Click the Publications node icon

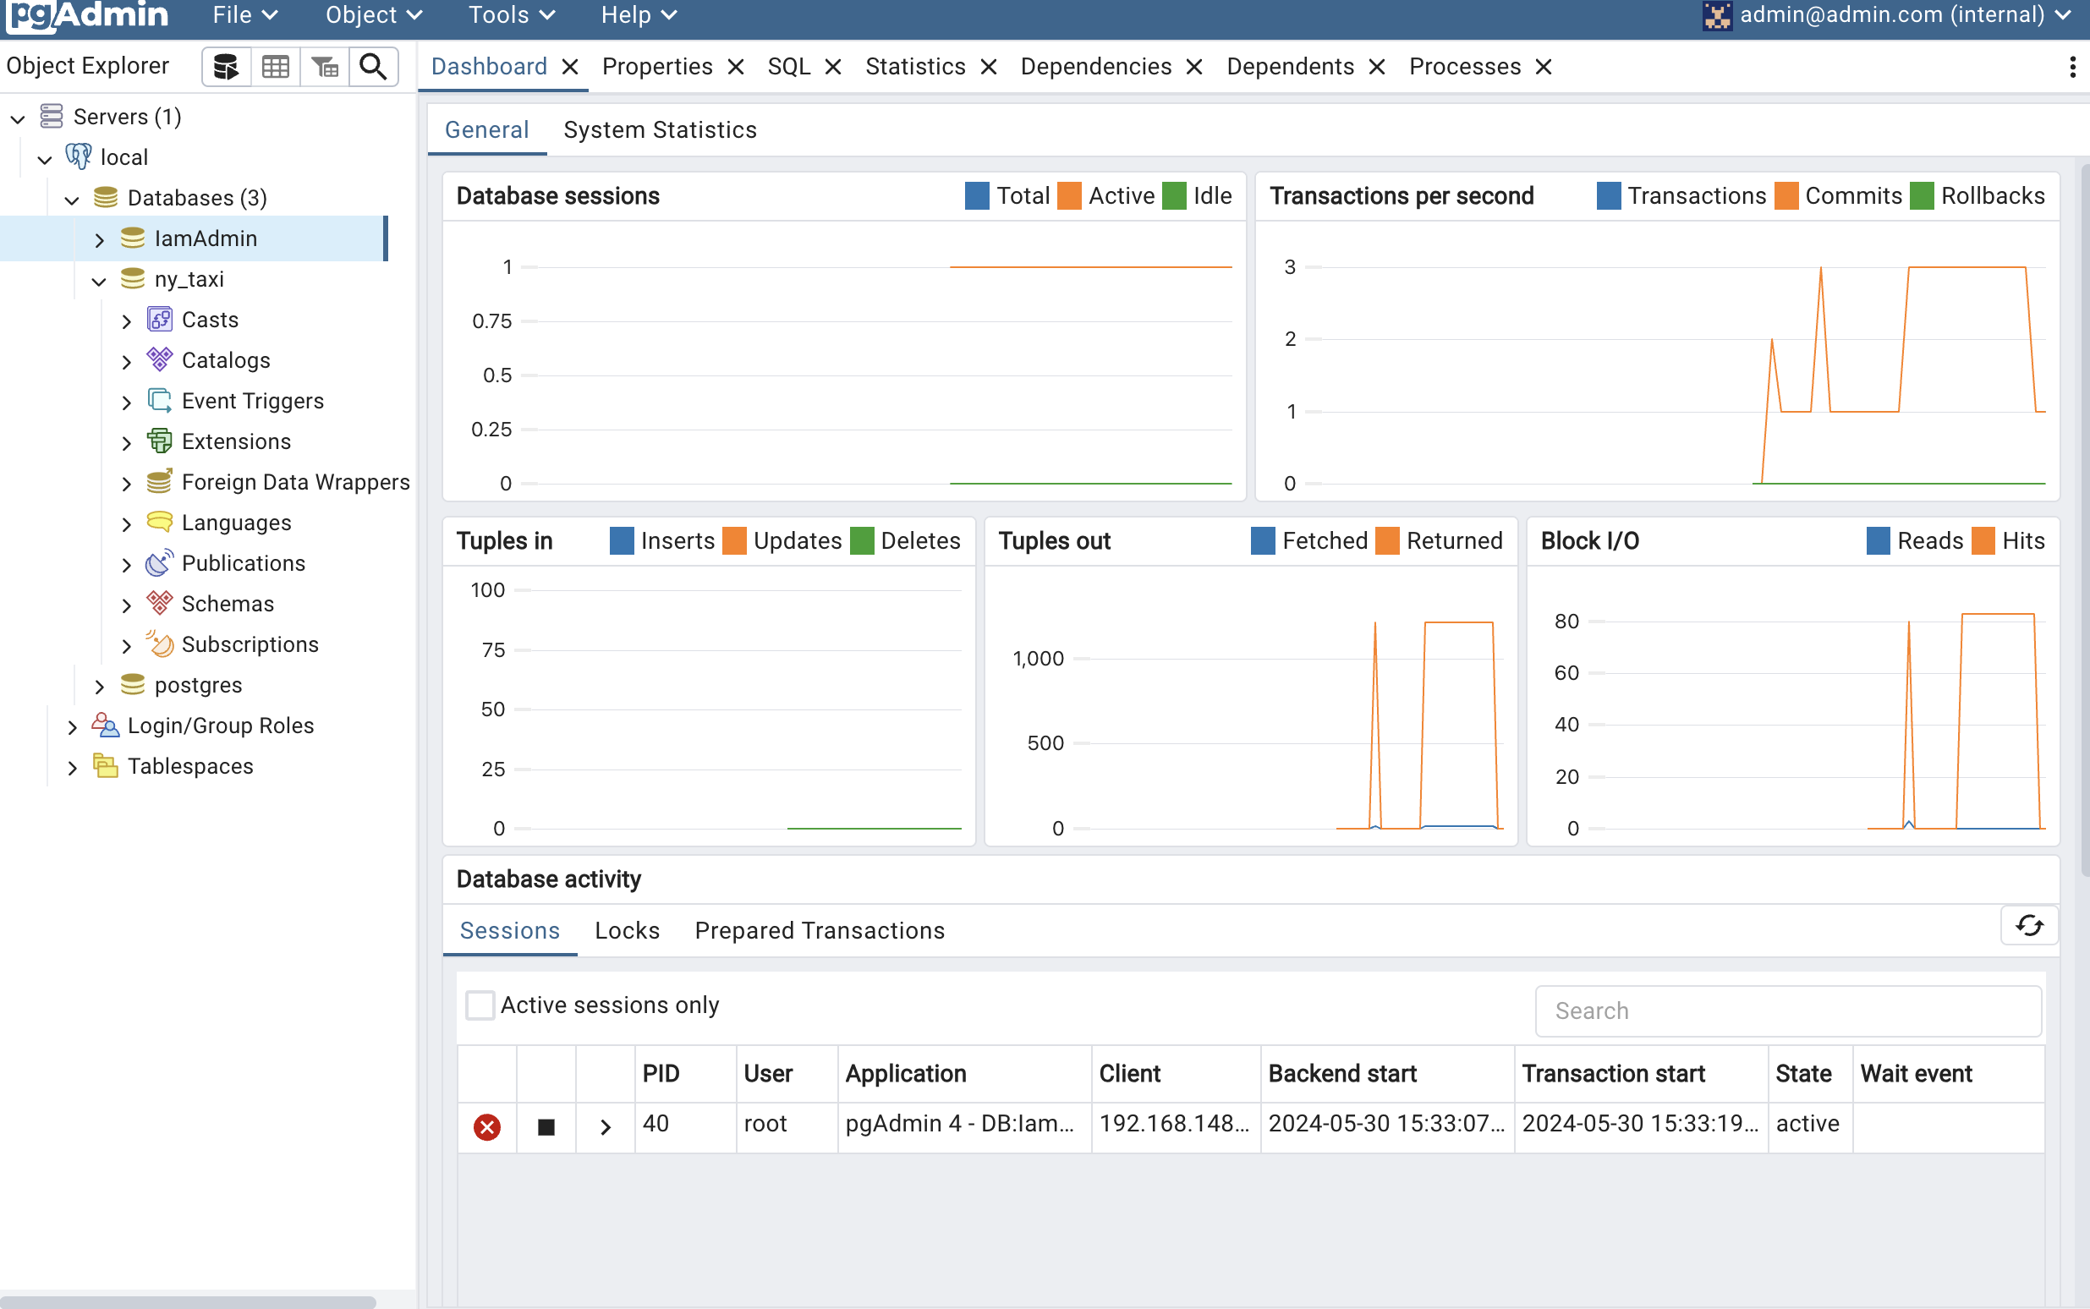[x=159, y=562]
